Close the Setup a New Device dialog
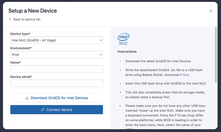 (211, 11)
